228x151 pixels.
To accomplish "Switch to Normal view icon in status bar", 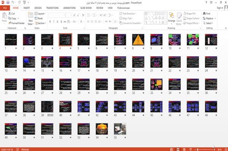I will [172, 149].
